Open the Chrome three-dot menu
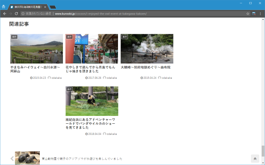Image resolution: width=265 pixels, height=165 pixels. pos(260,14)
